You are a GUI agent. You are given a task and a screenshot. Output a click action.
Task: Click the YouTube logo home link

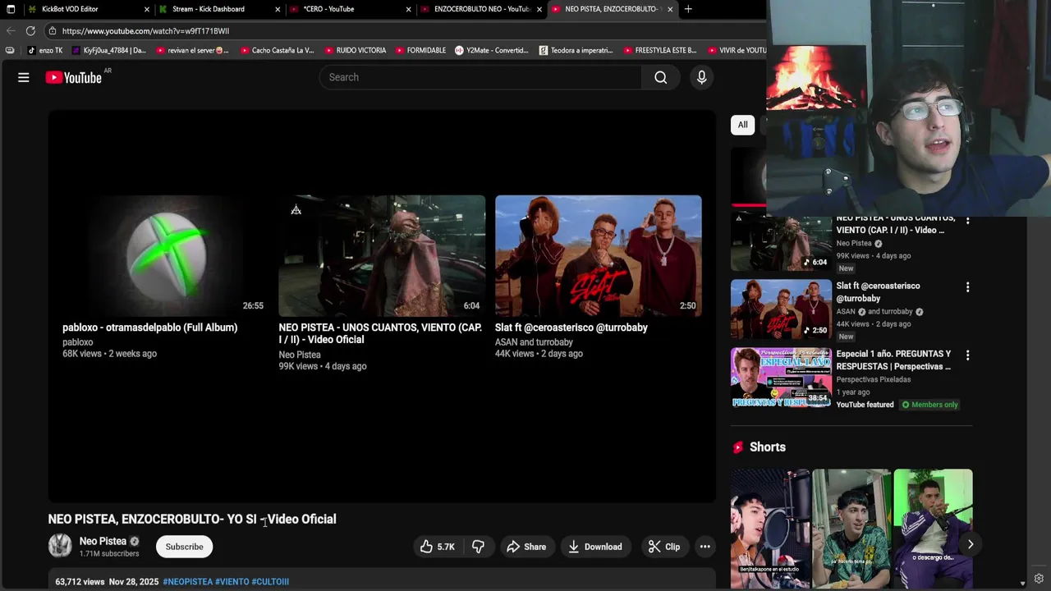[x=73, y=77]
